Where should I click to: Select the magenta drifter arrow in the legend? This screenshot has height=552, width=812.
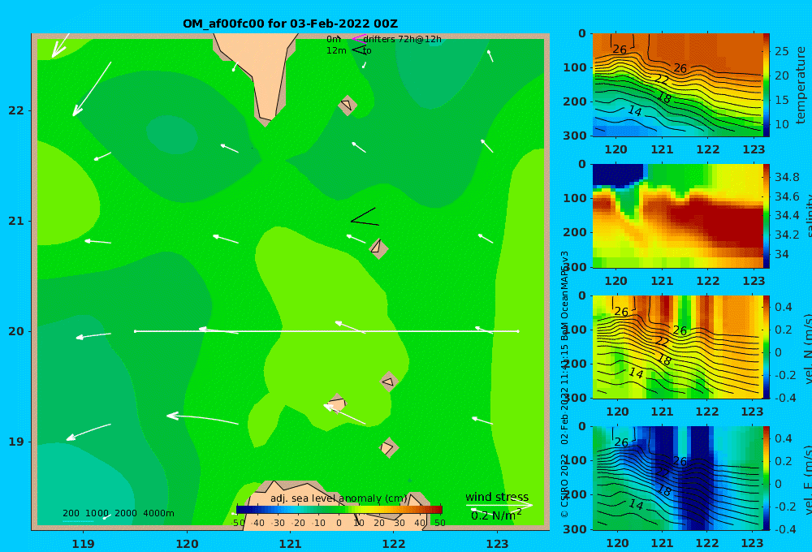tap(358, 38)
